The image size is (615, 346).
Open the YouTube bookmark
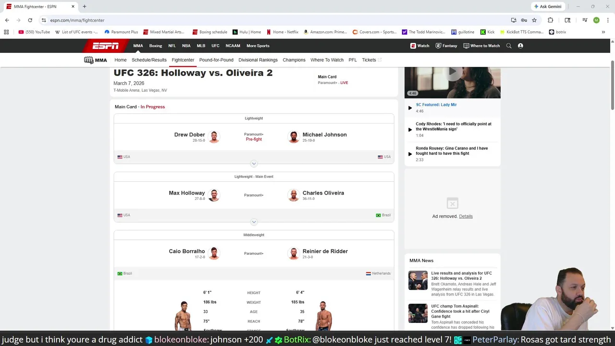tap(34, 32)
